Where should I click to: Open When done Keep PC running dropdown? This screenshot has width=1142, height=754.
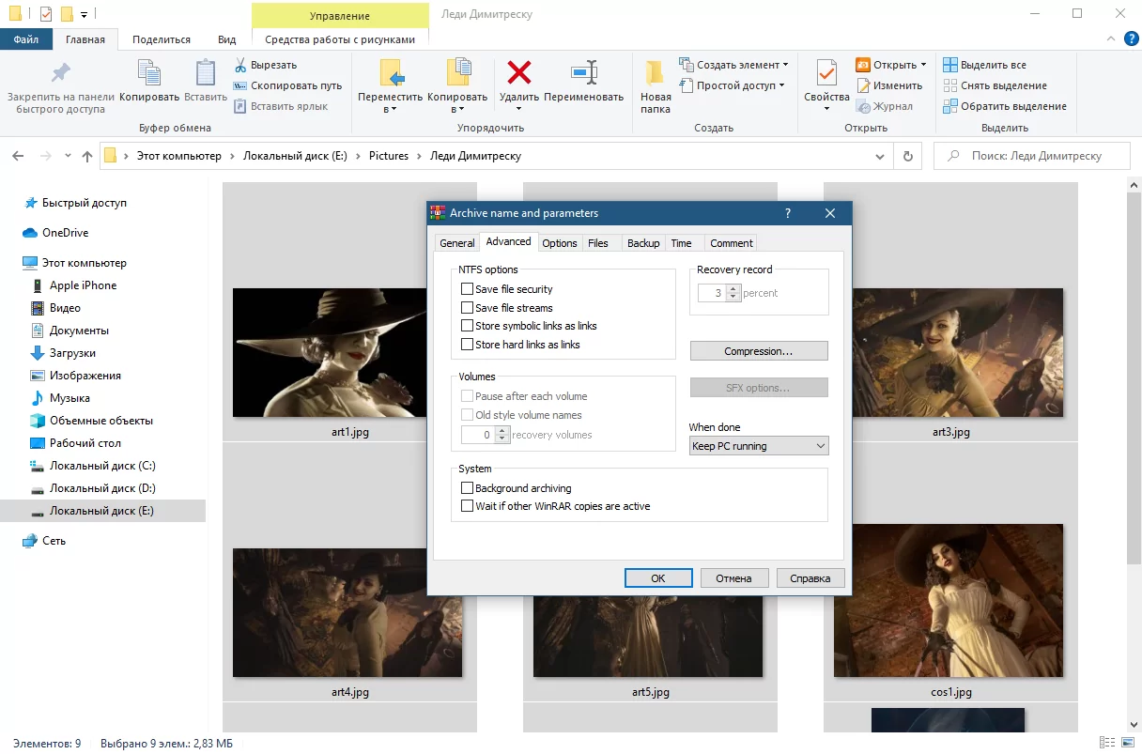coord(759,446)
